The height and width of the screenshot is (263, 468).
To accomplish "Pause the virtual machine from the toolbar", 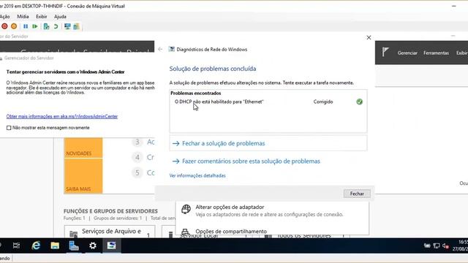I will coord(26,26).
